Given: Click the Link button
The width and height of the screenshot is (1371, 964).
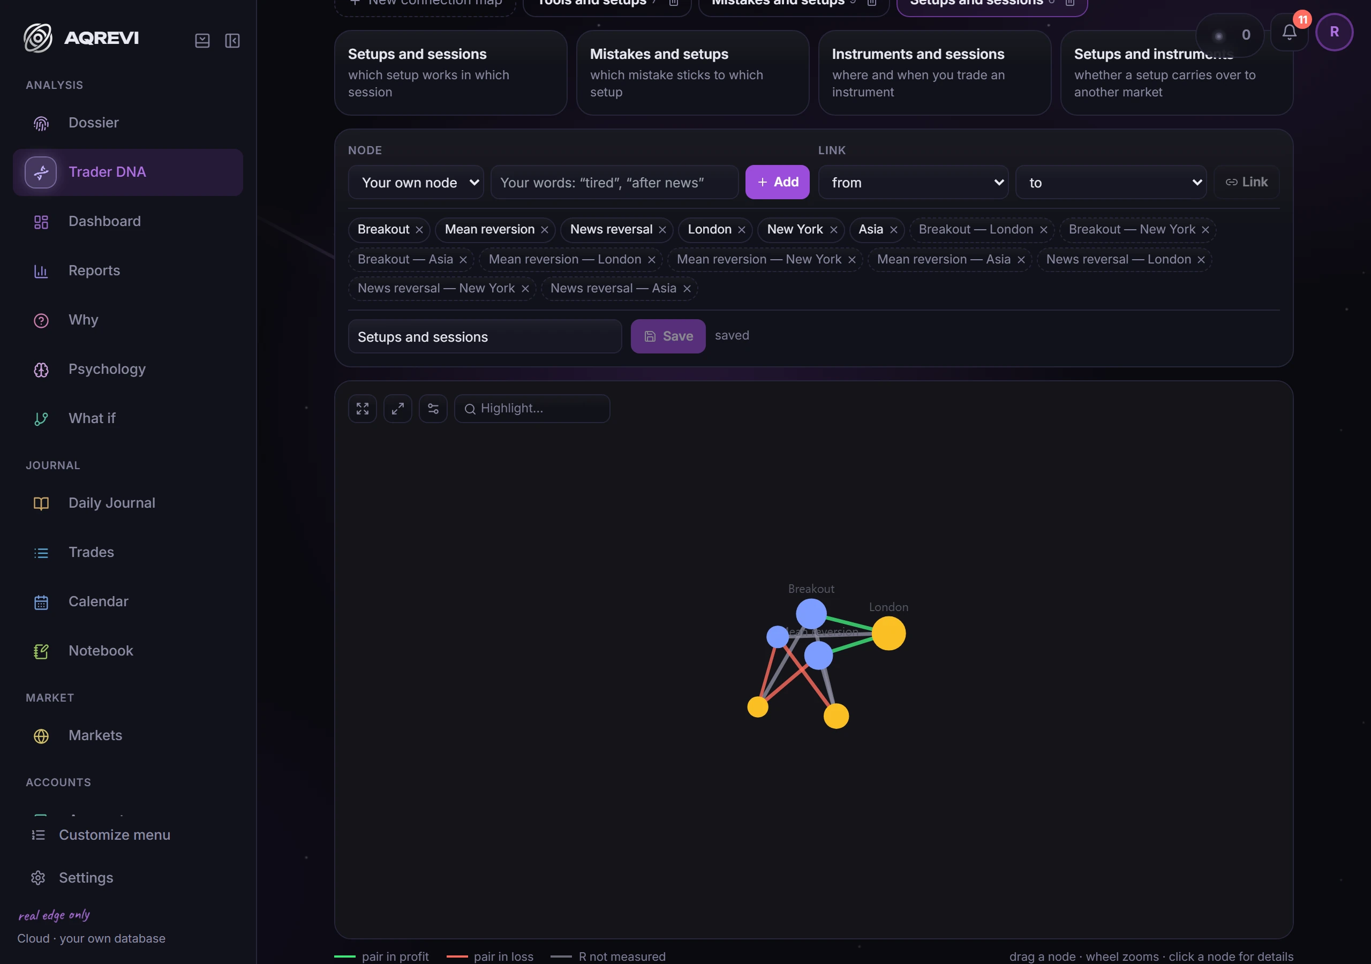Looking at the screenshot, I should (x=1247, y=182).
